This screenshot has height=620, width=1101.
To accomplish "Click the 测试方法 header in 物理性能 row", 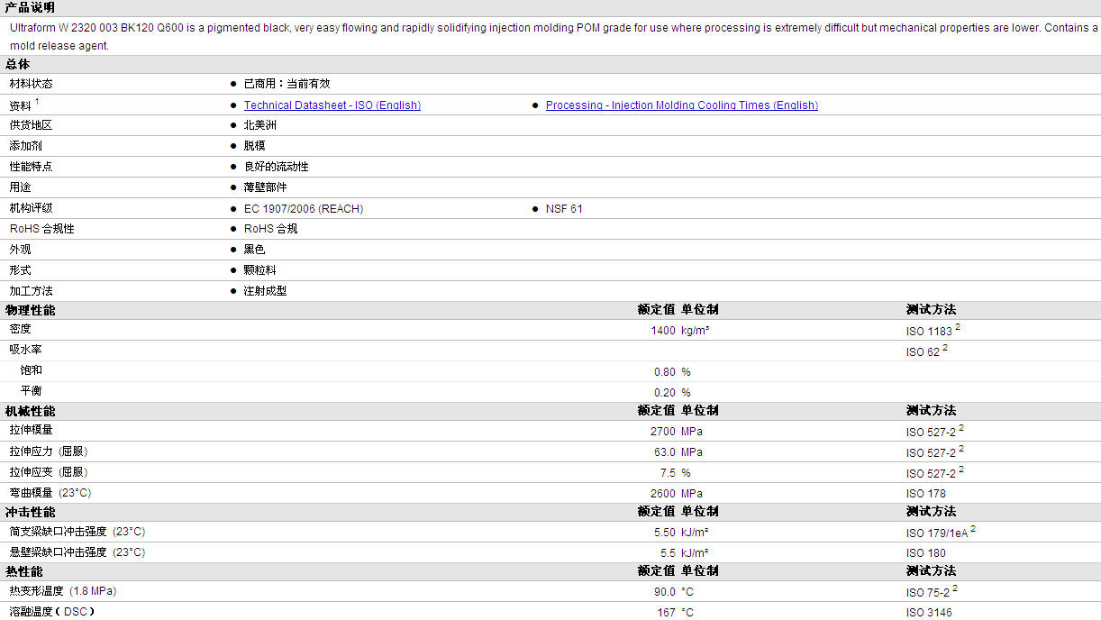I will [931, 309].
